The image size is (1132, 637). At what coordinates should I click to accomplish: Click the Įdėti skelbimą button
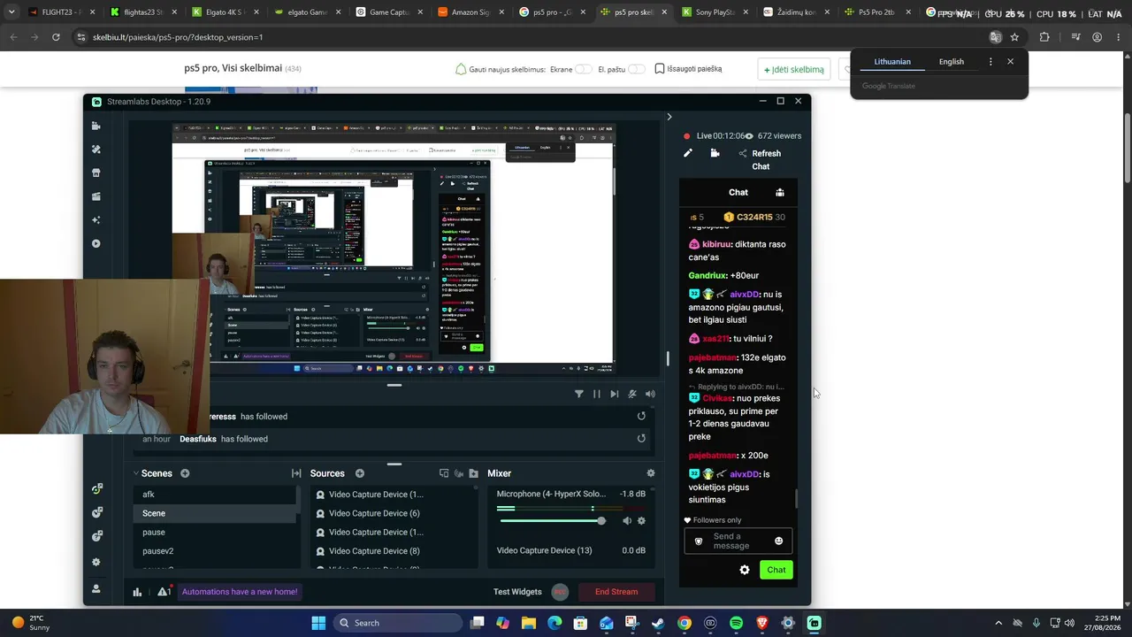pyautogui.click(x=794, y=69)
